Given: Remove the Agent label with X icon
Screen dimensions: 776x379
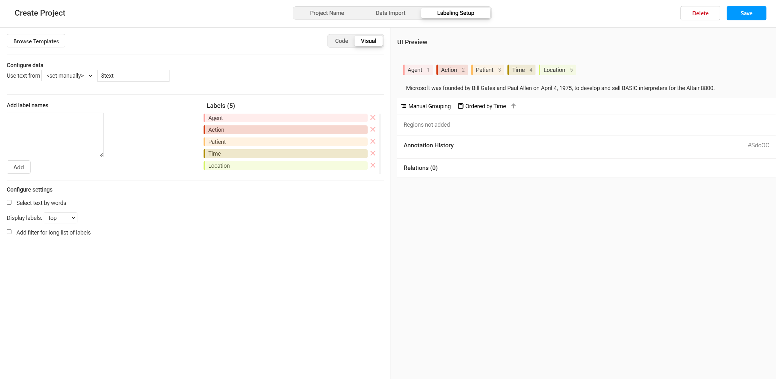Looking at the screenshot, I should pos(373,118).
